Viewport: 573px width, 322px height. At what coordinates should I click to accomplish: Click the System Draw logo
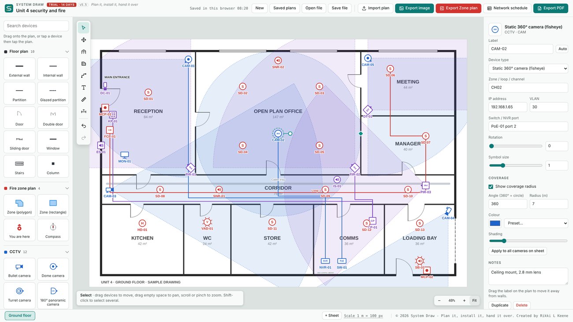point(9,8)
